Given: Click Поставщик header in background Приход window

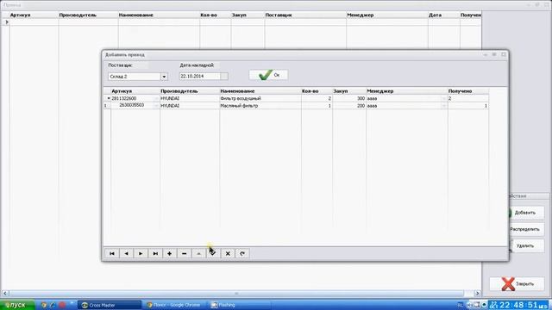Looking at the screenshot, I should click(x=305, y=15).
